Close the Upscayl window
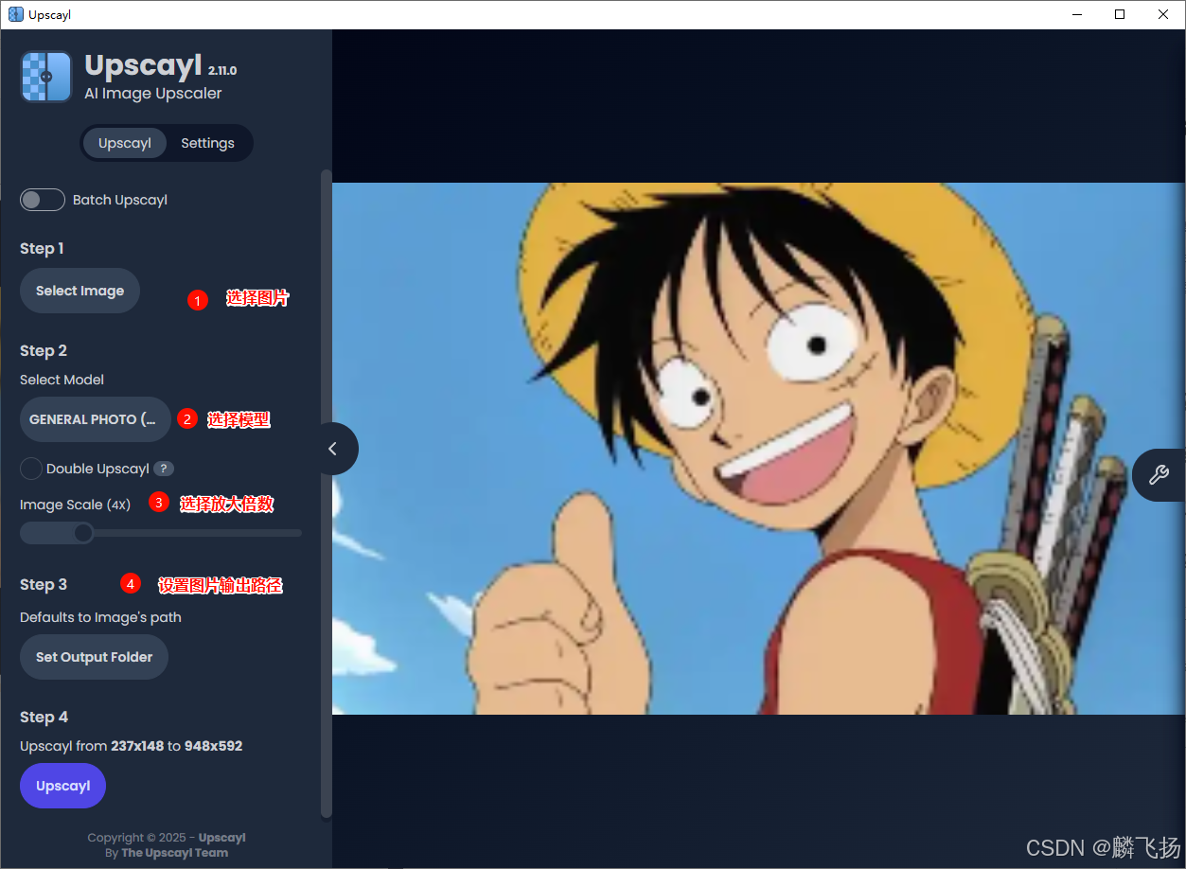This screenshot has width=1186, height=869. coord(1163,14)
